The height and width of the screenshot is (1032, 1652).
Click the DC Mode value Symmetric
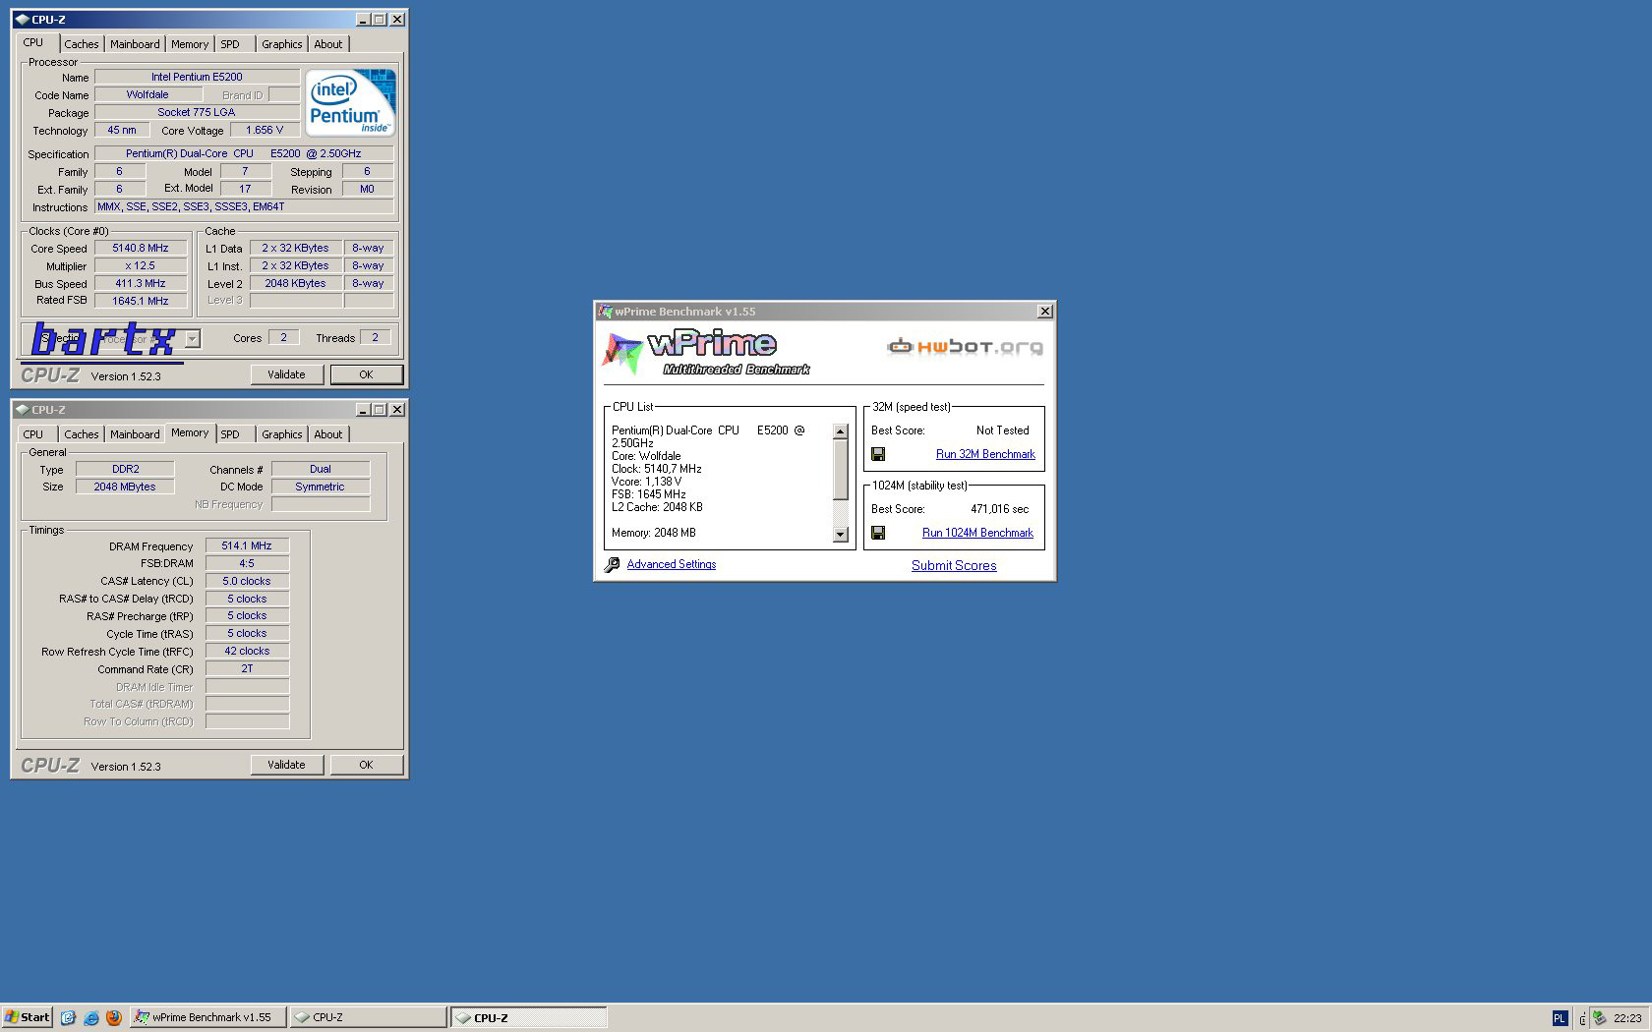pos(321,487)
